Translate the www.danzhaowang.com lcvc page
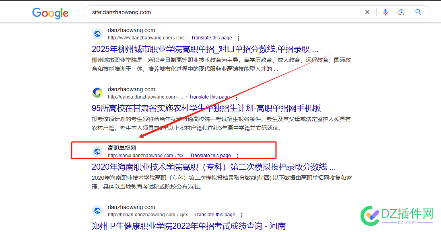This screenshot has width=441, height=232. (212, 38)
